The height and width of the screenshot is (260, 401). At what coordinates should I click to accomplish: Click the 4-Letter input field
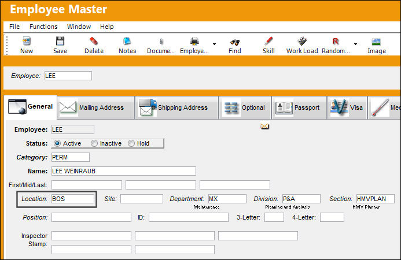click(332, 217)
